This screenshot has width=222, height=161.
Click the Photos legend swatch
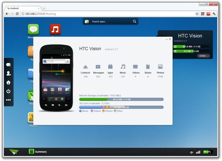pyautogui.click(x=104, y=111)
